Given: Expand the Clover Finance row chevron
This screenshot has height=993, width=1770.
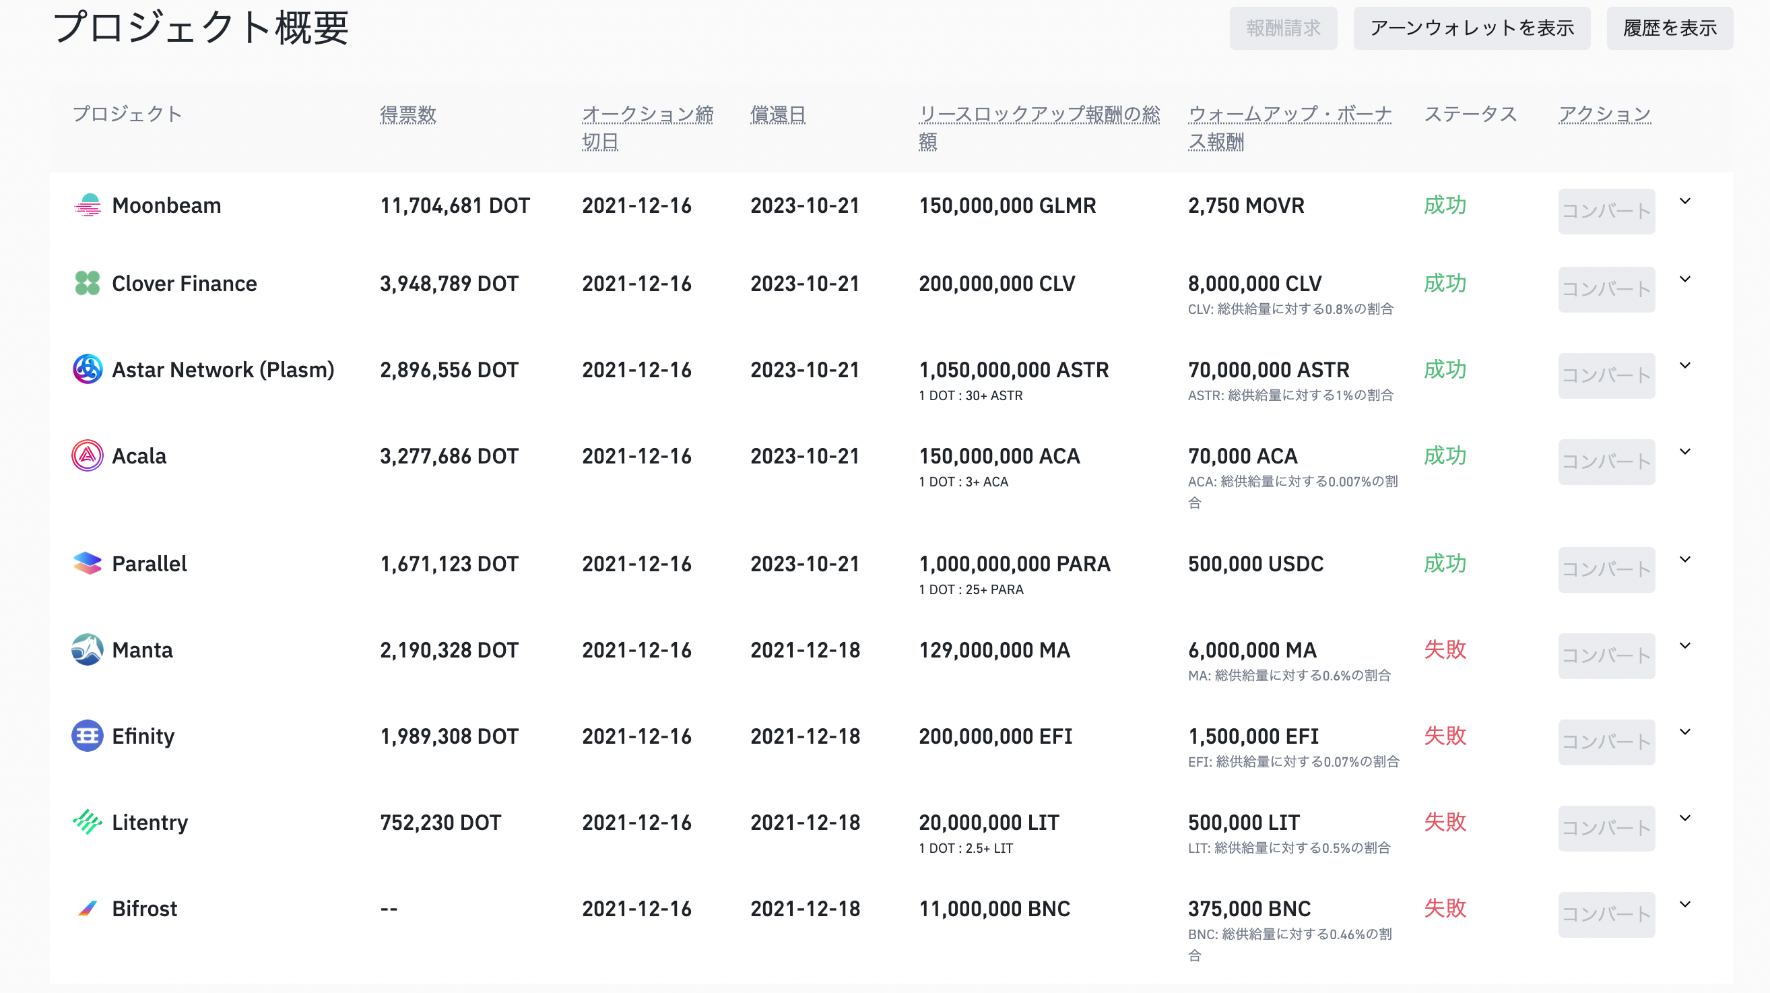Looking at the screenshot, I should pyautogui.click(x=1684, y=280).
